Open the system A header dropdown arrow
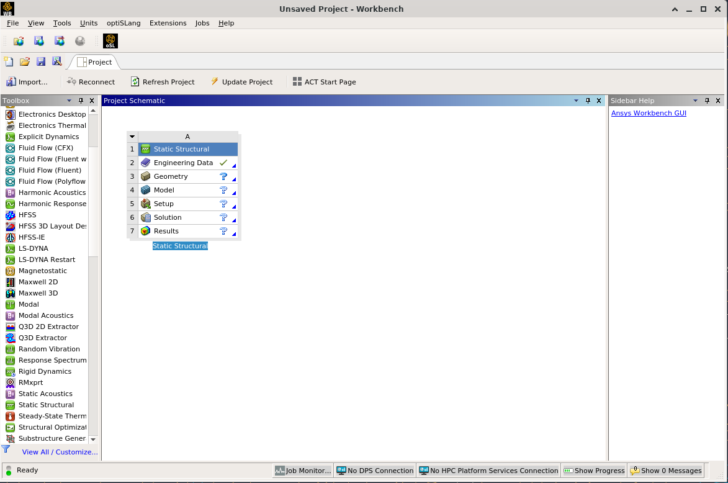 132,137
